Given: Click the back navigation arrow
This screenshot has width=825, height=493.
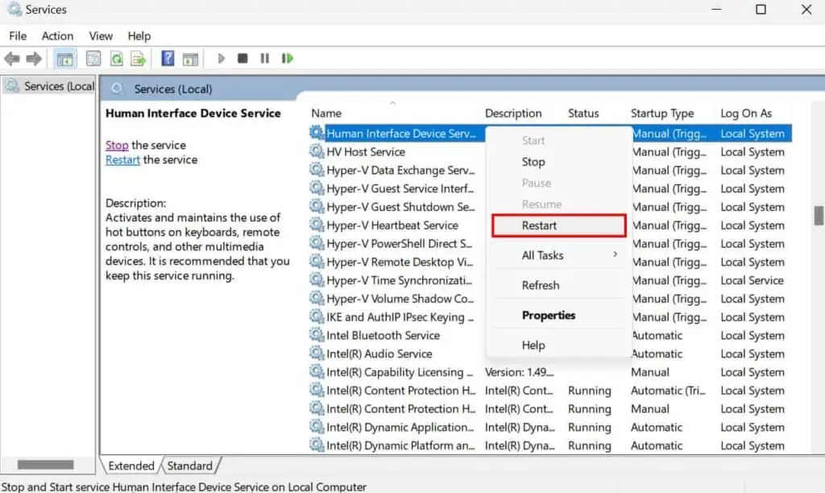Looking at the screenshot, I should coord(12,57).
